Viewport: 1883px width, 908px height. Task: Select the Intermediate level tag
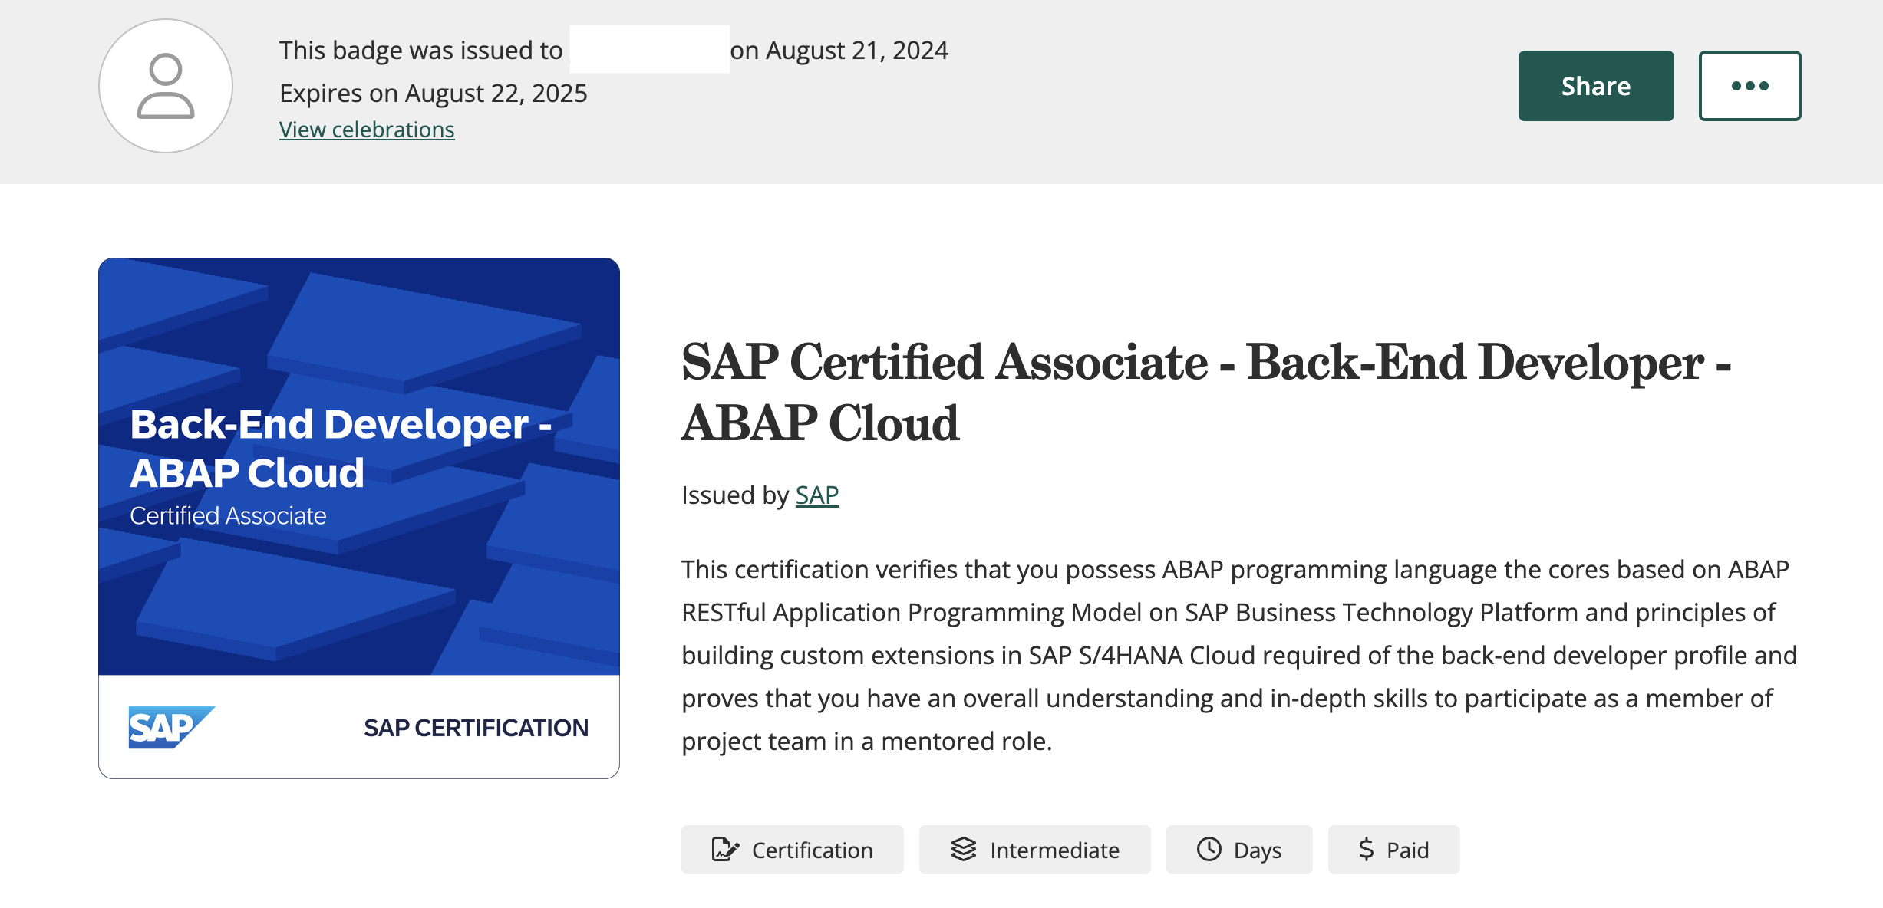pos(1054,850)
